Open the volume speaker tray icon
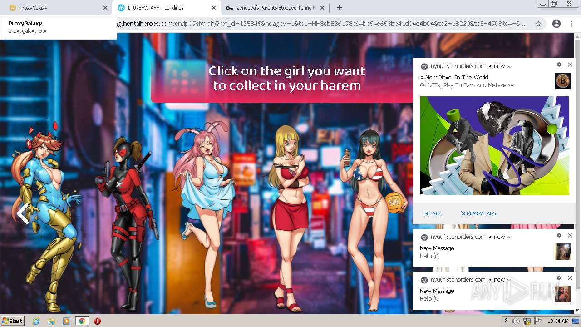The image size is (581, 327). click(517, 321)
